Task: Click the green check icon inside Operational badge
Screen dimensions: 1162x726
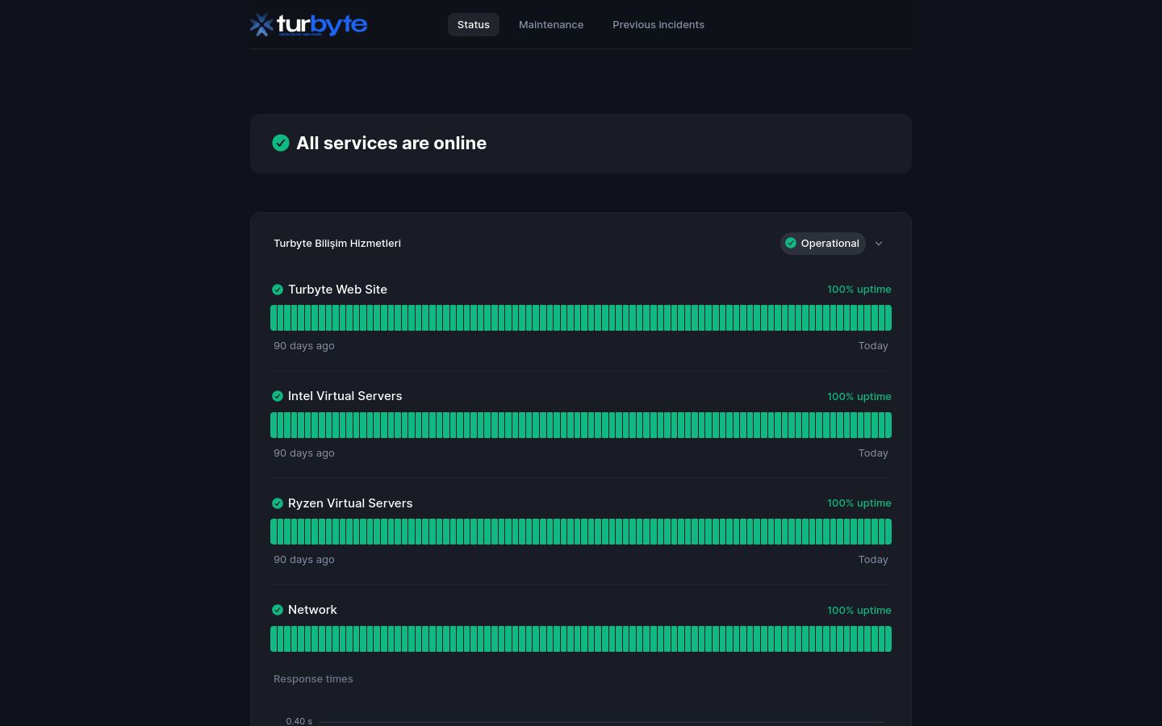Action: 791,244
